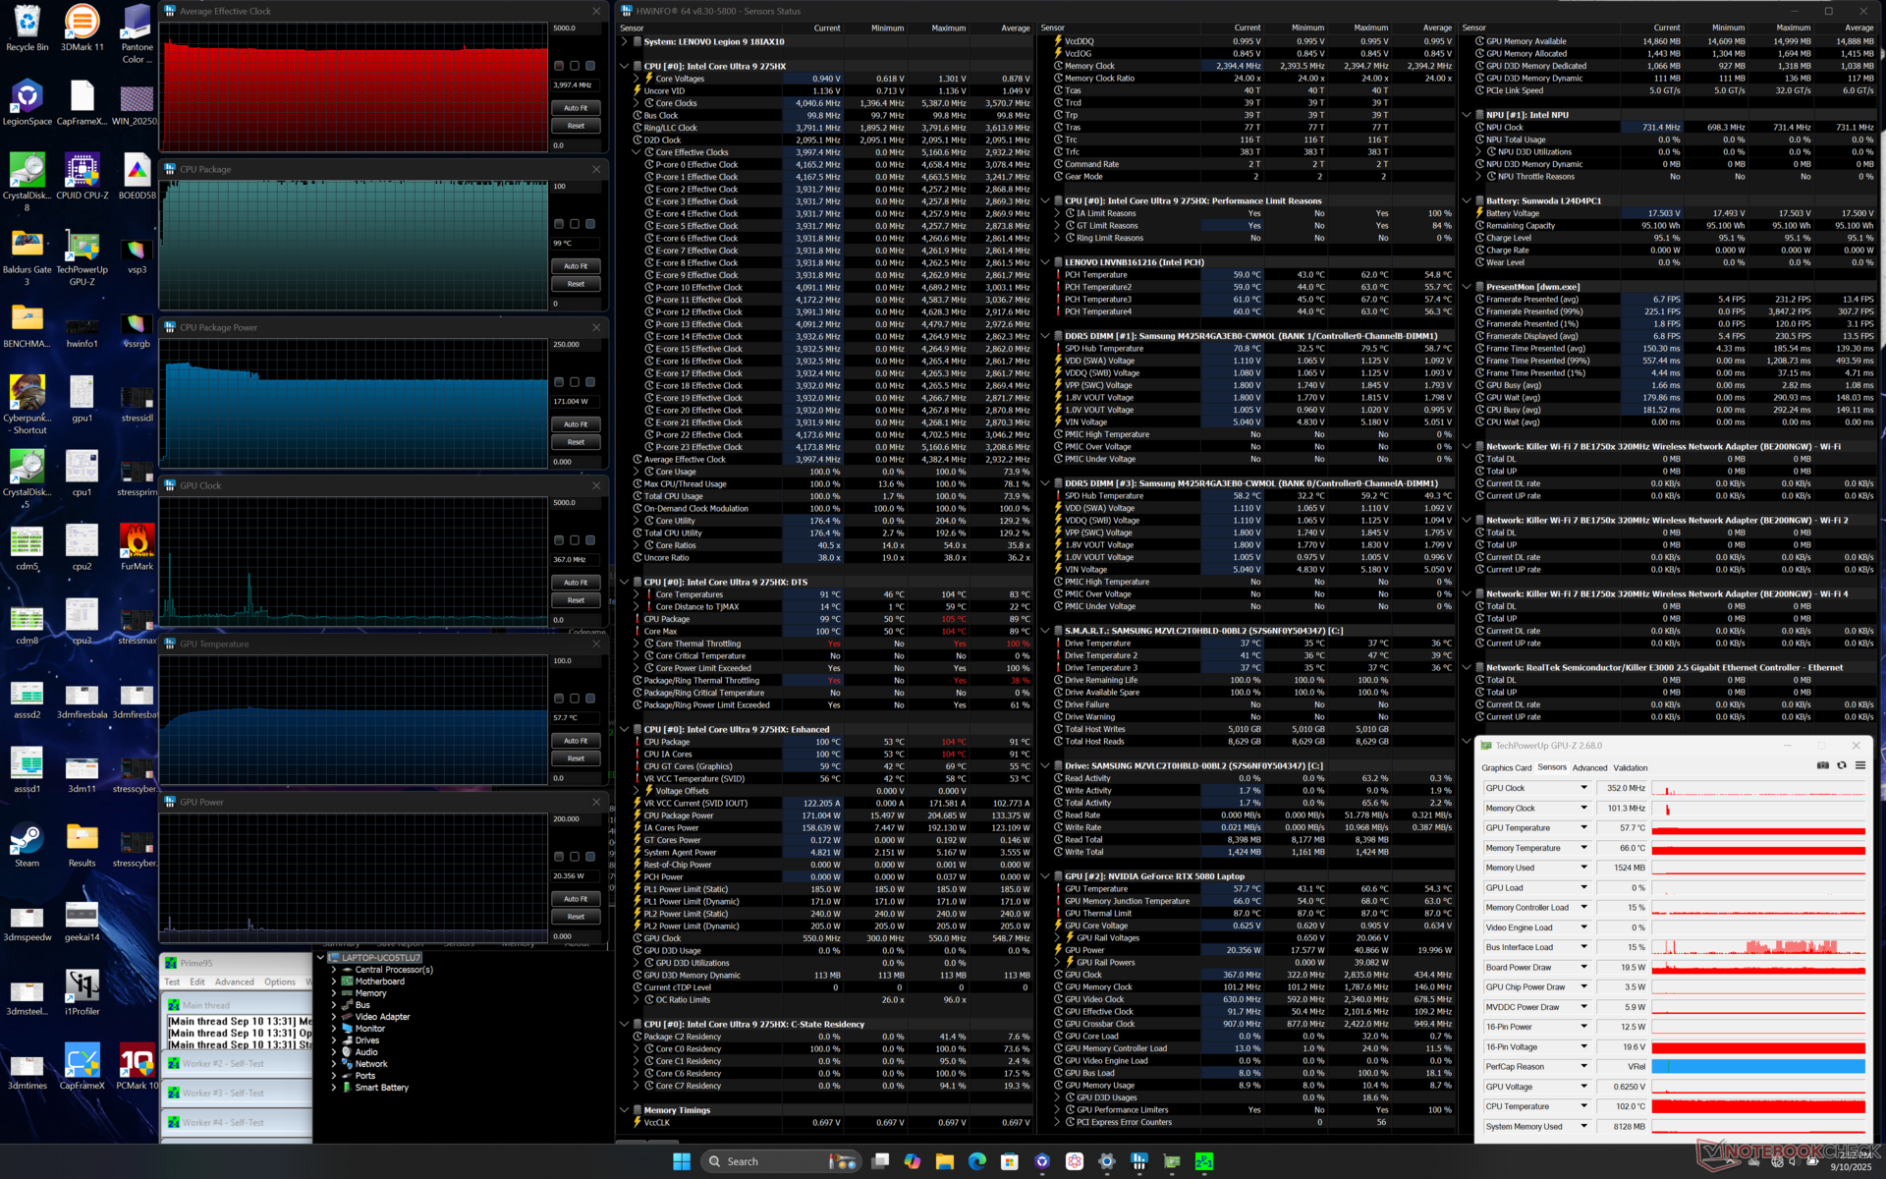The width and height of the screenshot is (1886, 1179).
Task: Click File Explorer icon in taskbar
Action: pos(945,1161)
